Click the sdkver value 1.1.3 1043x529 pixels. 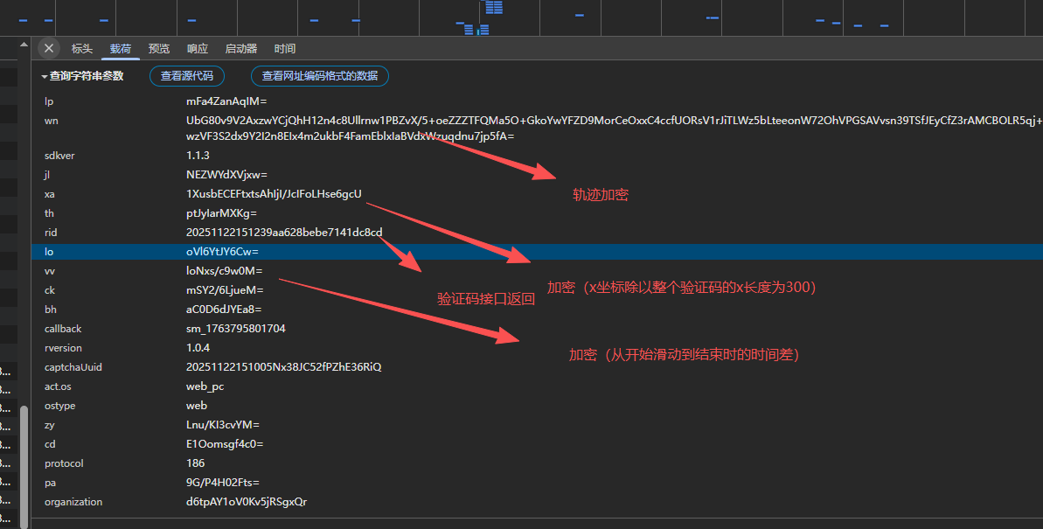(x=198, y=155)
